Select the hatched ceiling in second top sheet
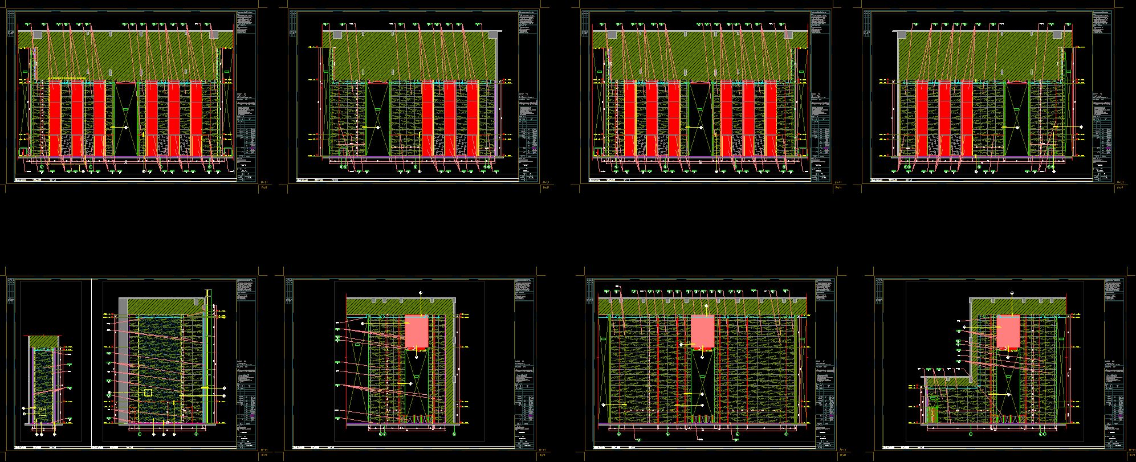 click(410, 55)
